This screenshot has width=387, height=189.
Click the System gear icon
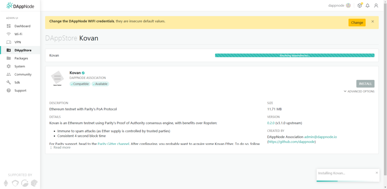(9, 66)
